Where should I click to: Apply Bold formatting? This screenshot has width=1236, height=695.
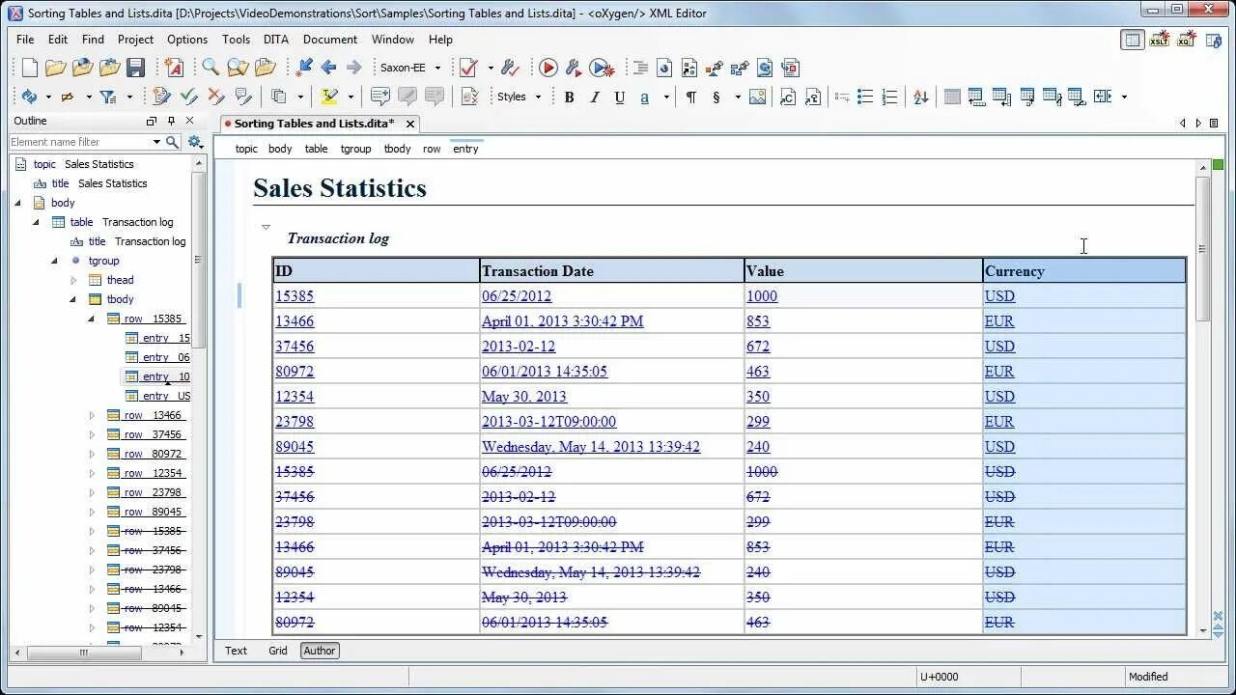(x=569, y=97)
